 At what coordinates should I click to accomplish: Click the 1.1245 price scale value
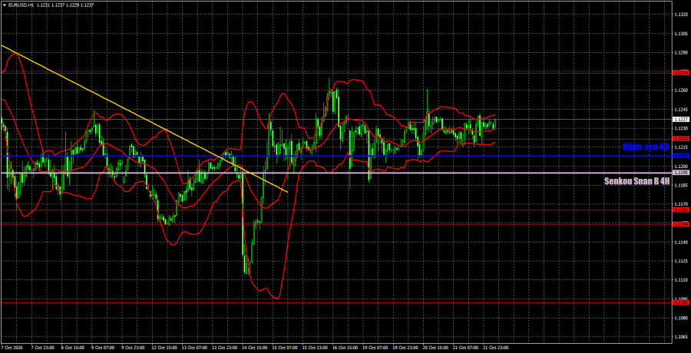point(679,109)
